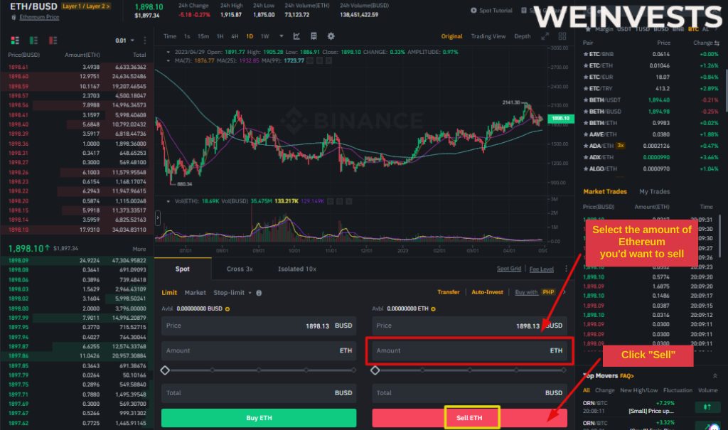
Task: Open the Stop-limit order type dropdown
Action: 232,293
